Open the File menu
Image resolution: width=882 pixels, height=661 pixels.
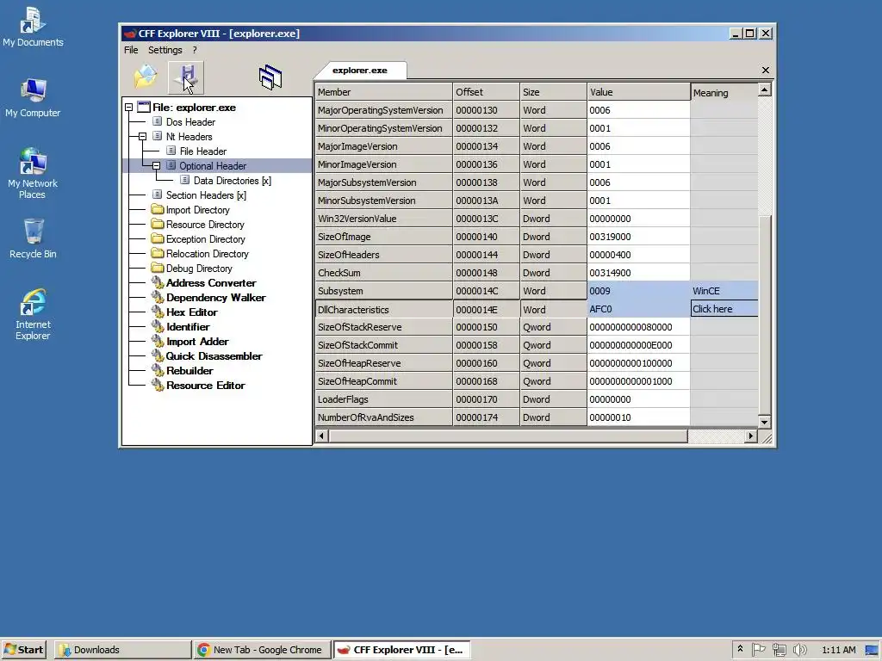pos(131,50)
